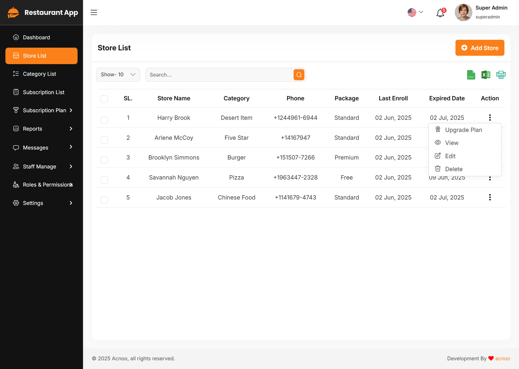Image resolution: width=519 pixels, height=369 pixels.
Task: Click the print icon
Action: (501, 75)
